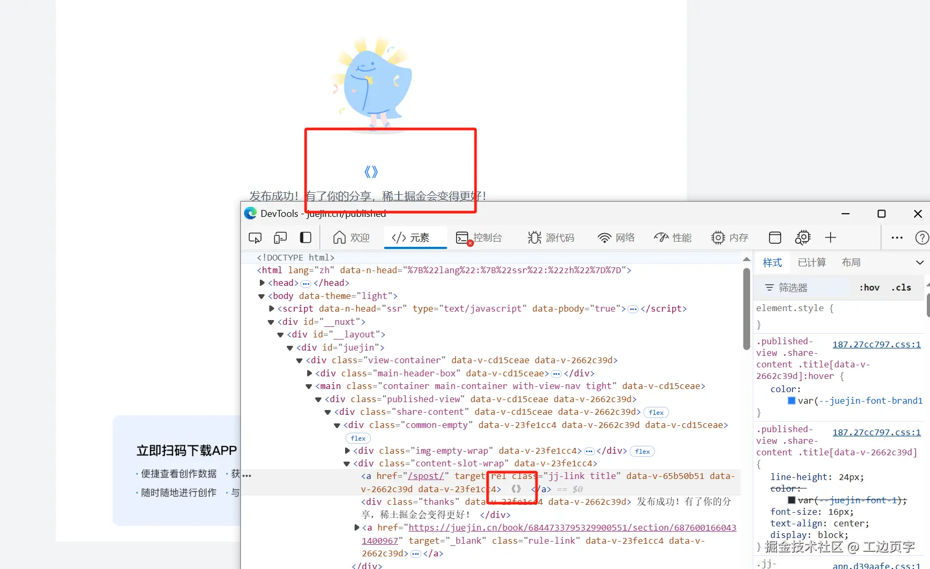Open the 内存 memory panel

(x=730, y=238)
